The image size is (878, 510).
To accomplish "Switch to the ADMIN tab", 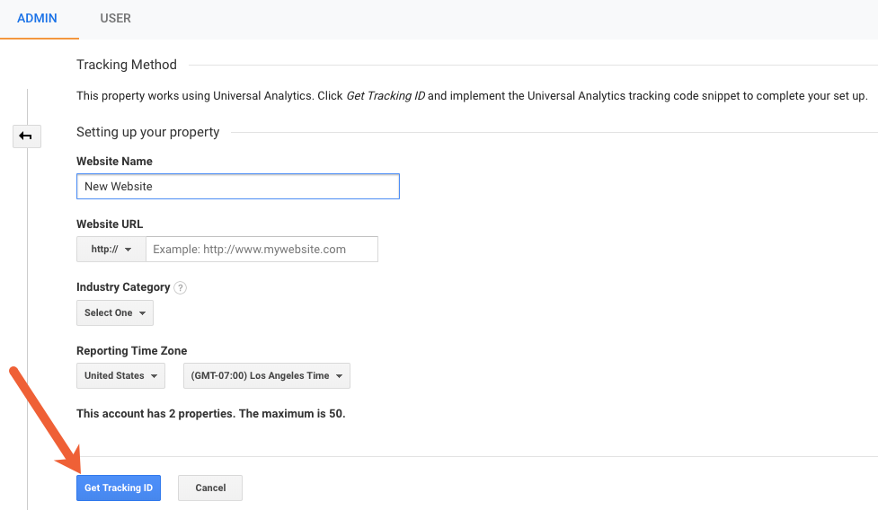I will pyautogui.click(x=38, y=19).
